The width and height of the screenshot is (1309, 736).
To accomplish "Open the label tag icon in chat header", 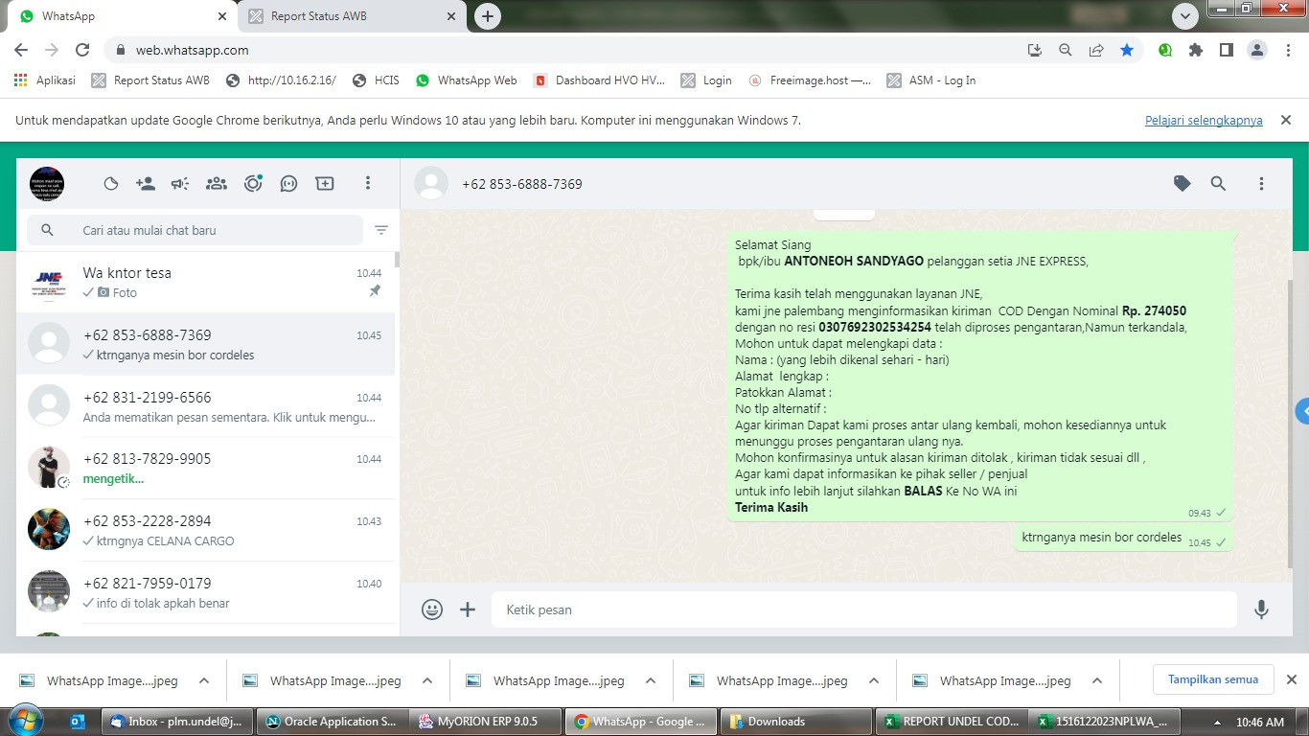I will 1183,183.
